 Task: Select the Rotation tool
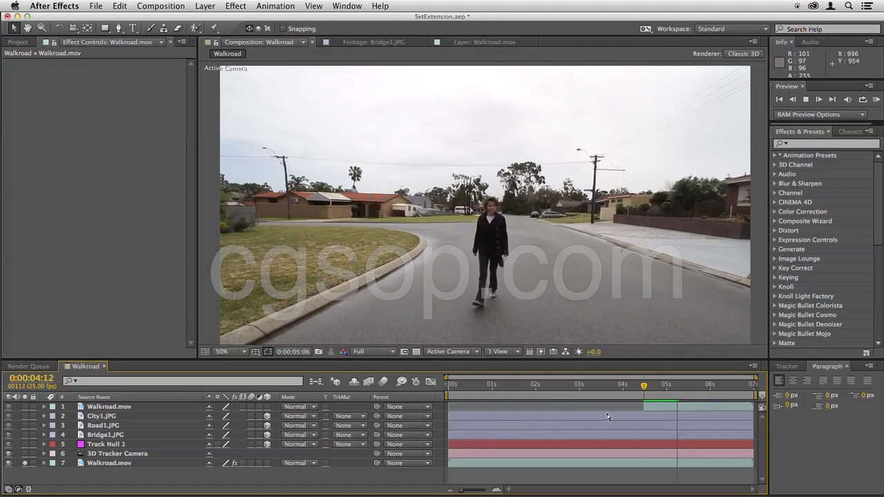point(59,28)
